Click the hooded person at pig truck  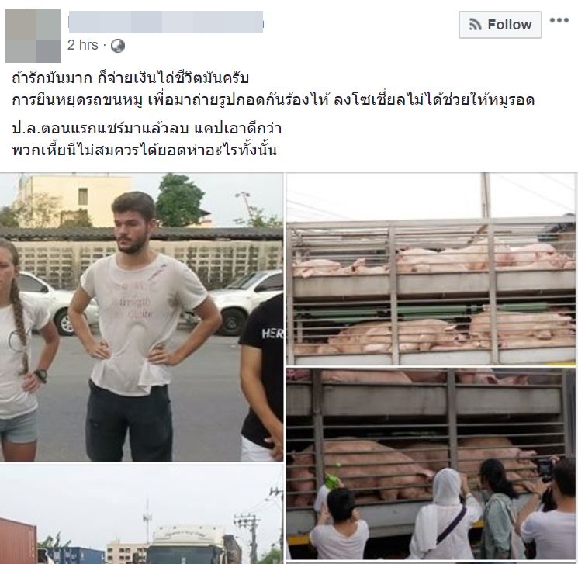click(447, 514)
